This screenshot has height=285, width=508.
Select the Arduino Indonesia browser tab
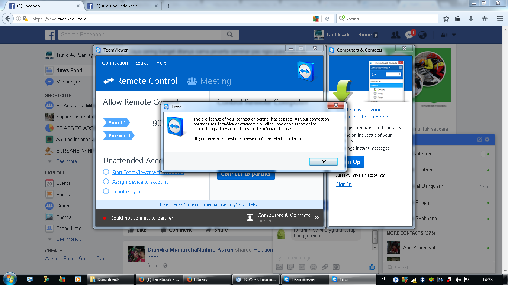(x=122, y=6)
